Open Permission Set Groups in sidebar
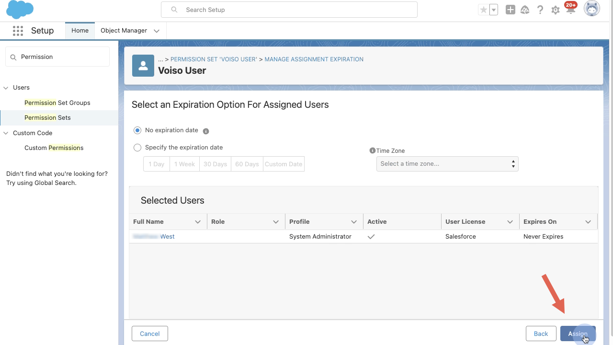 (57, 103)
